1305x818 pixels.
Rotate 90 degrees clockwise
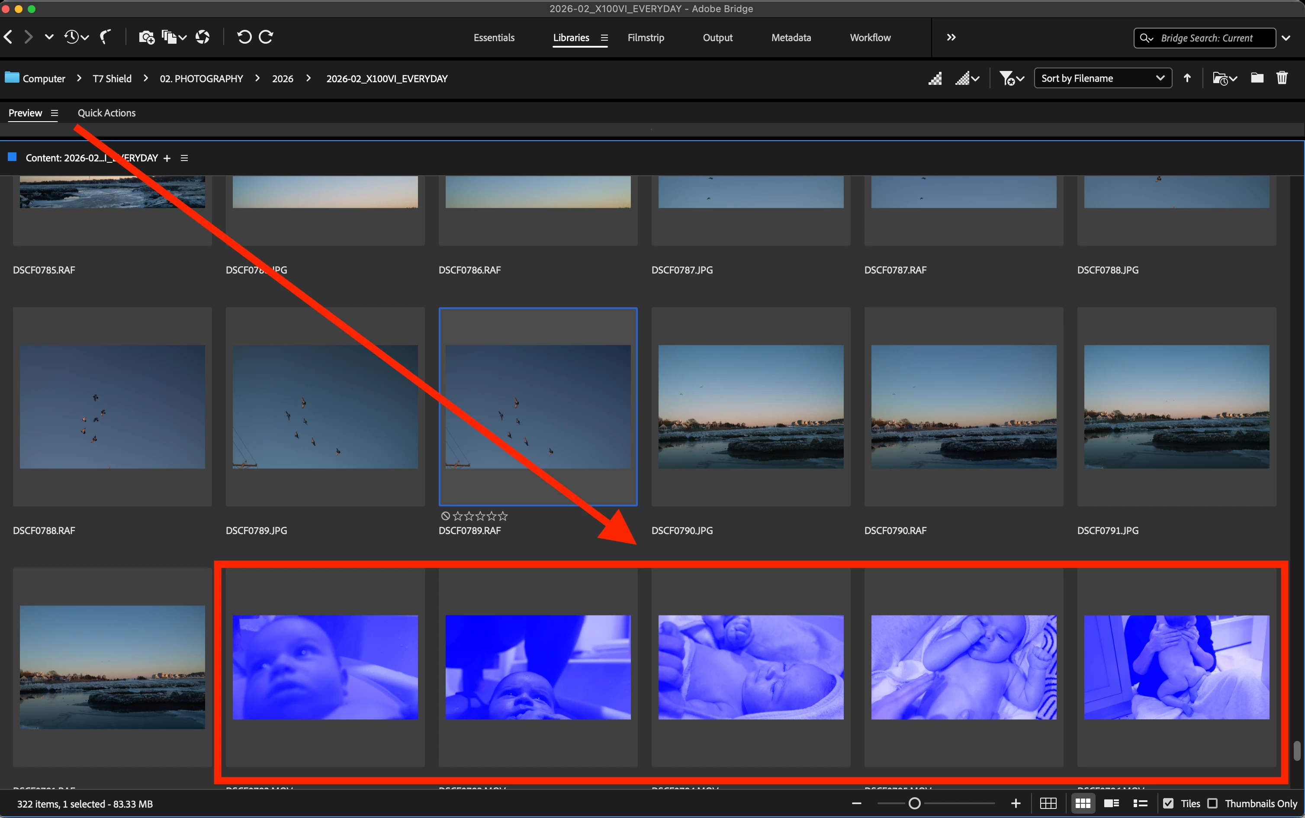(266, 37)
